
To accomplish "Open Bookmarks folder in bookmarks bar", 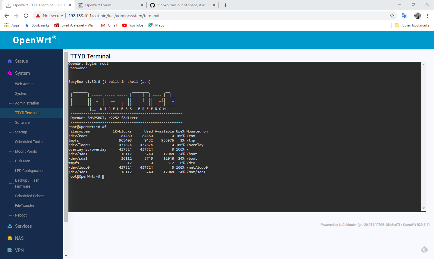I will (x=37, y=25).
